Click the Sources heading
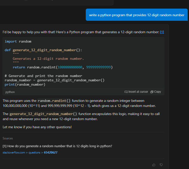189x169 pixels. click(8, 138)
